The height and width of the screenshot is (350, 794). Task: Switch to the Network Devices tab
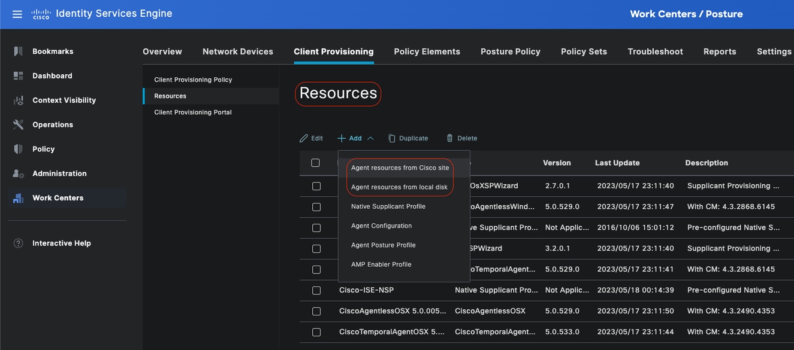tap(238, 51)
